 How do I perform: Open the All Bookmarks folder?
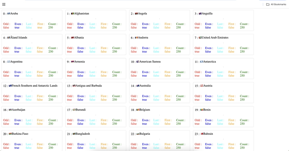[x=276, y=4]
